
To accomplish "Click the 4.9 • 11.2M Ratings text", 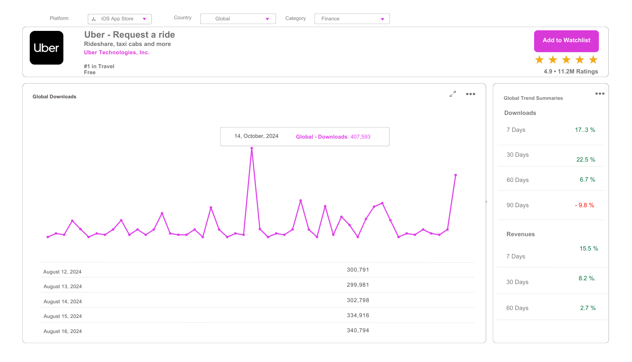I will tap(571, 72).
